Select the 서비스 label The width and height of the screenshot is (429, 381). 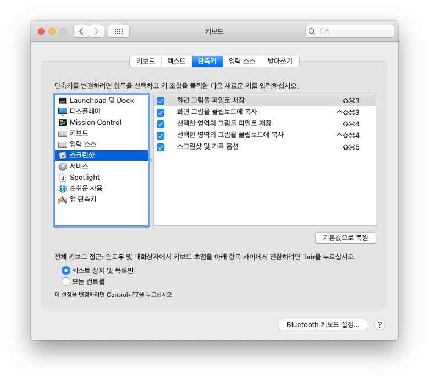[x=79, y=166]
